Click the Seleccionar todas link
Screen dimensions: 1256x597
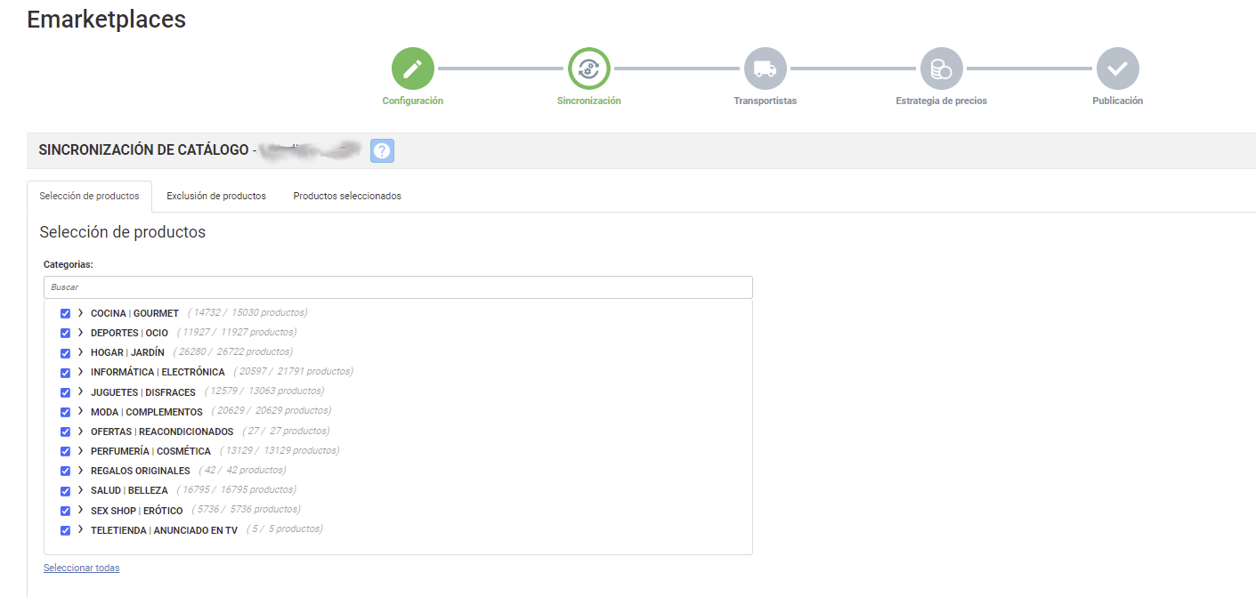pos(81,568)
